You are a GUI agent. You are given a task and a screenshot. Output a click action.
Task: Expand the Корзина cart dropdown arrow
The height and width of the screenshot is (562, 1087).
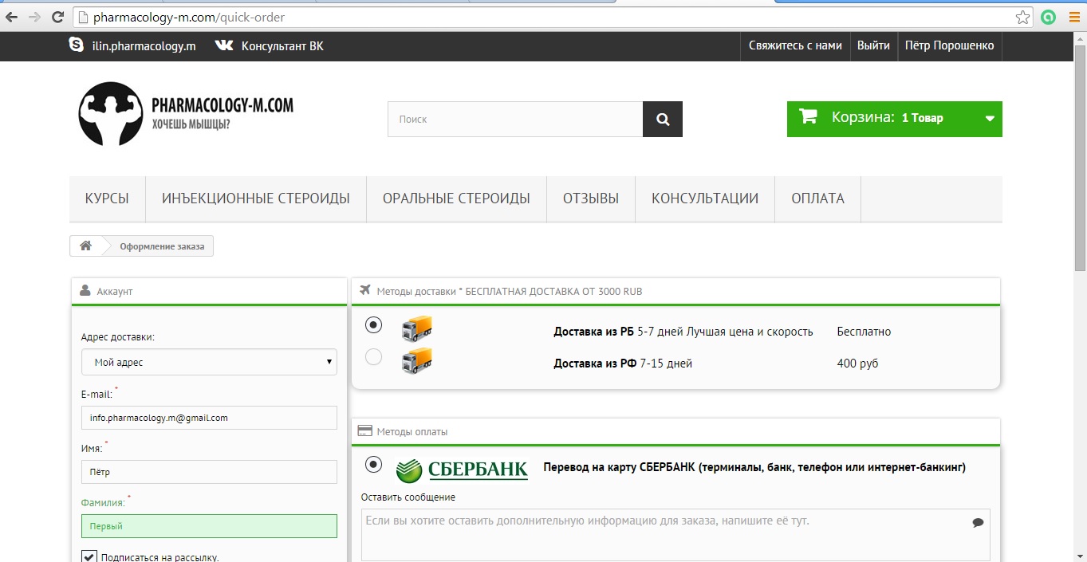990,119
